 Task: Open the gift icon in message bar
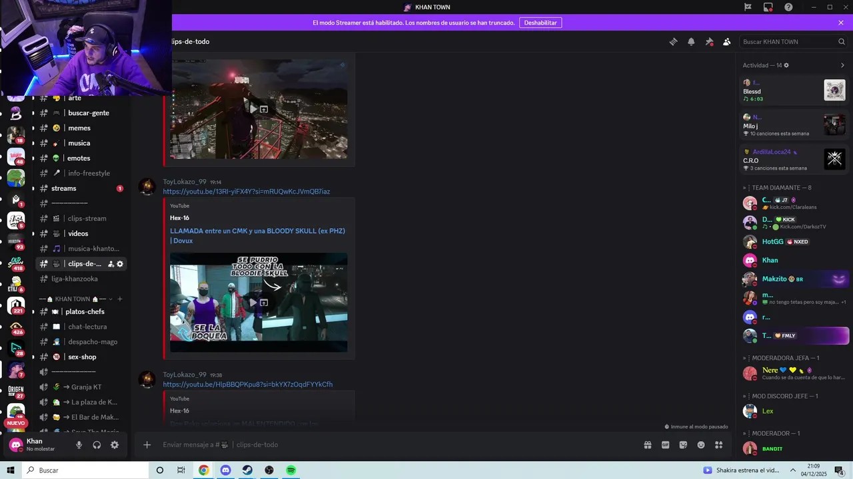(647, 445)
